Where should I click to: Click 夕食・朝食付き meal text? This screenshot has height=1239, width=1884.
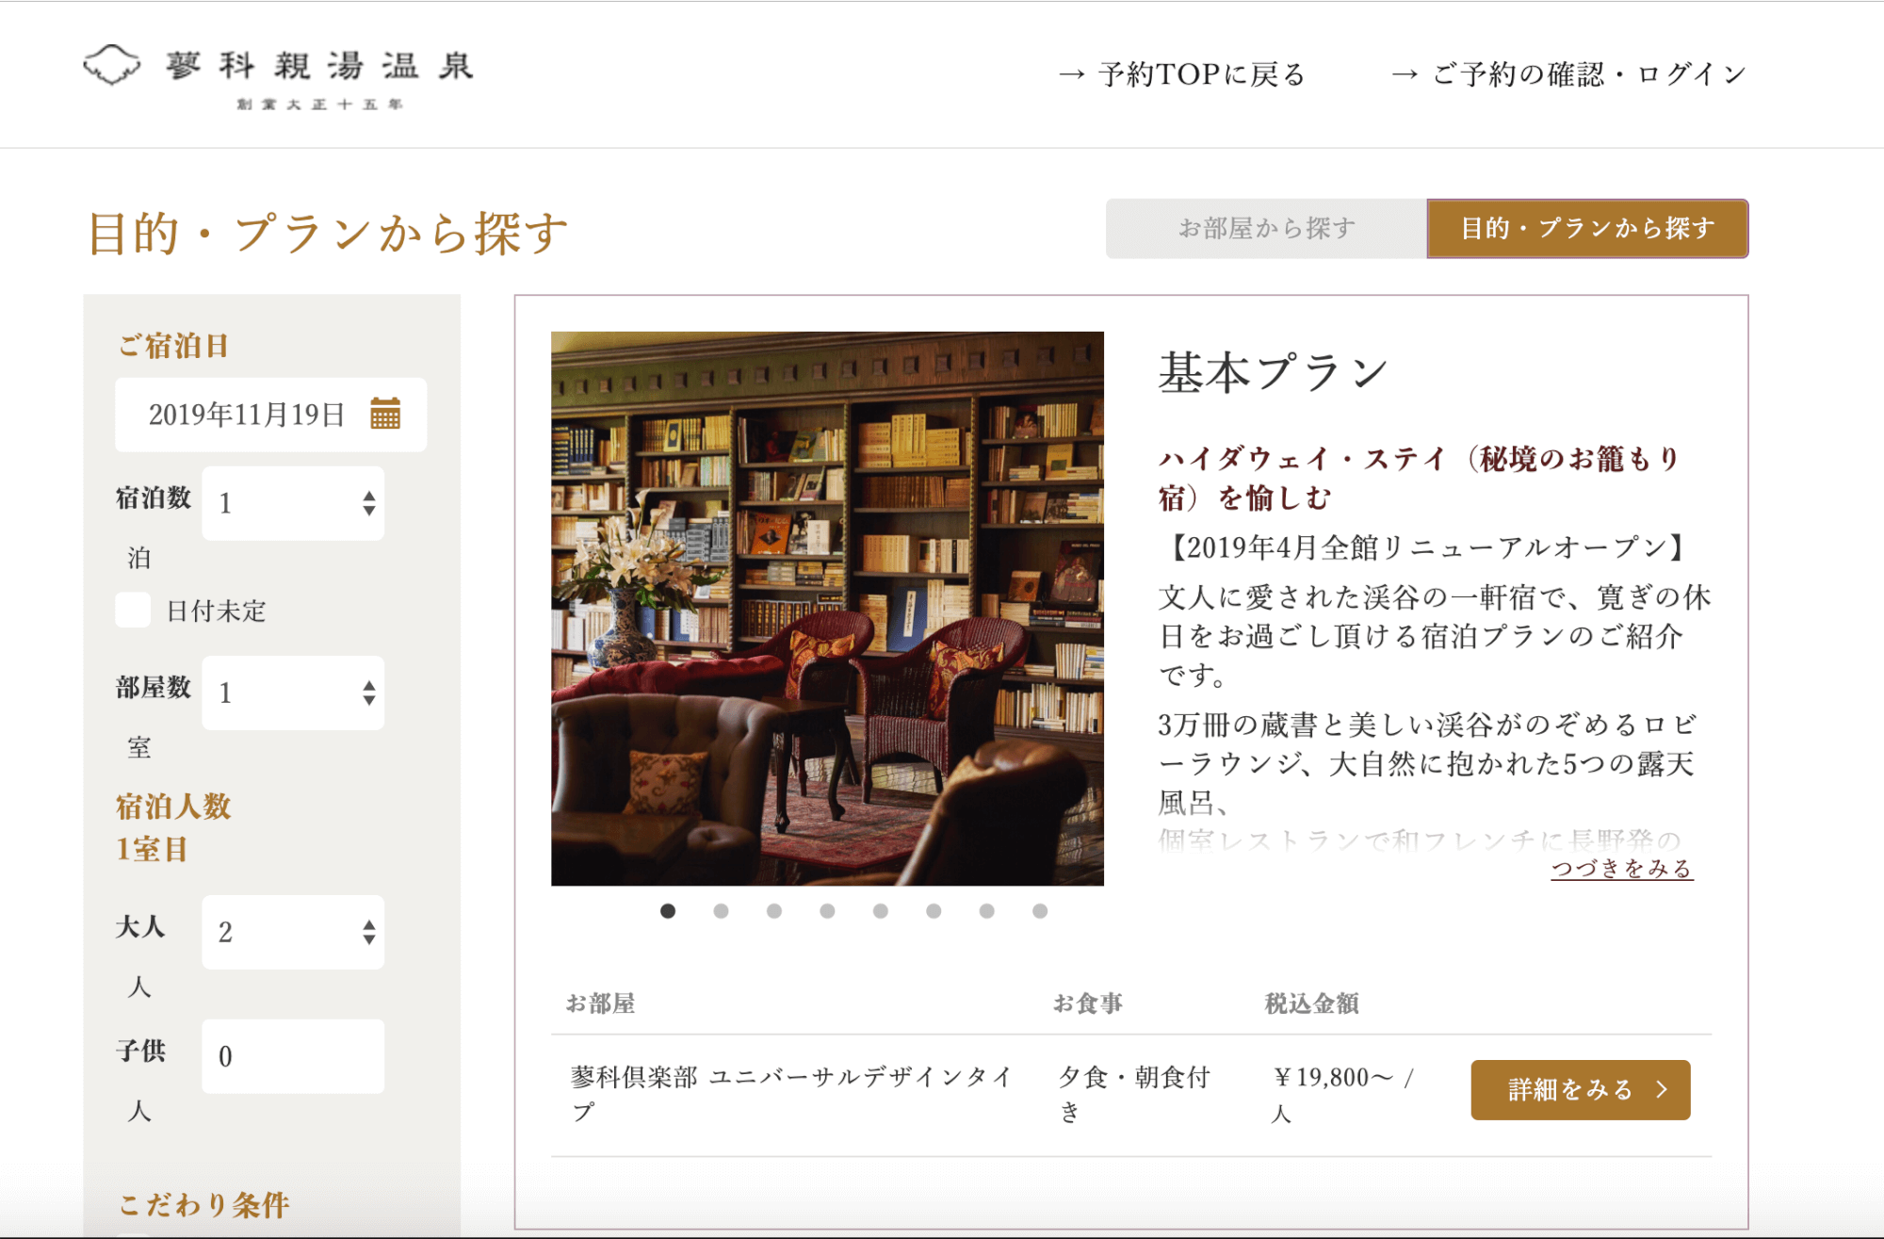[x=1134, y=1094]
